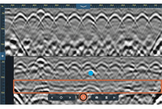
Task: Select the blue dot marker
Action: click(x=91, y=73)
